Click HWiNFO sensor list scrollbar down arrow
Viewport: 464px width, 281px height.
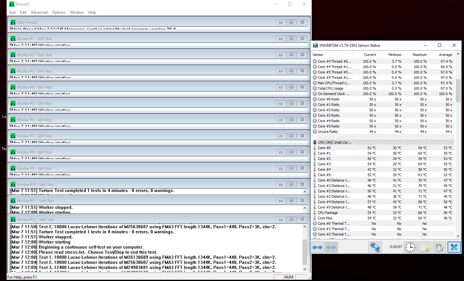coord(458,236)
